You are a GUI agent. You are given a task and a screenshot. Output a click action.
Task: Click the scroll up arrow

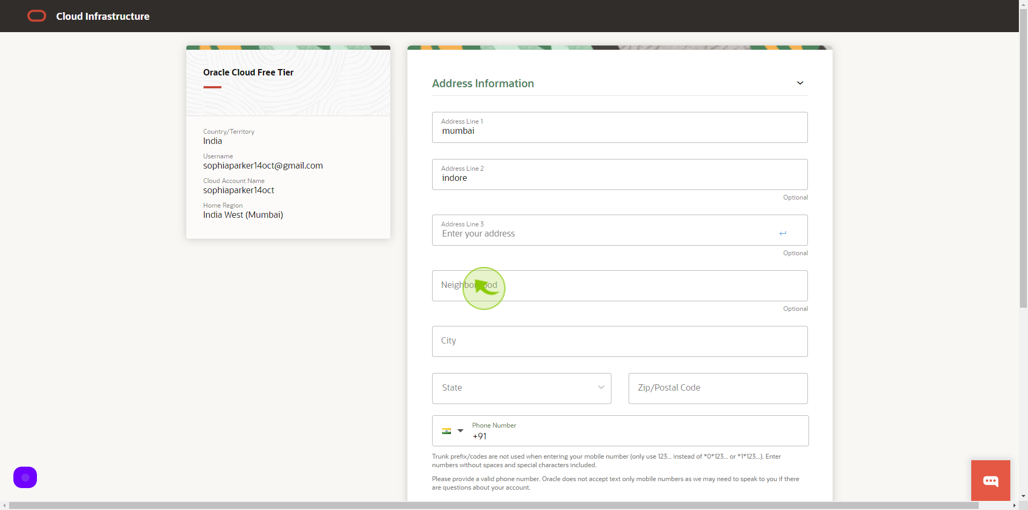(x=1023, y=4)
